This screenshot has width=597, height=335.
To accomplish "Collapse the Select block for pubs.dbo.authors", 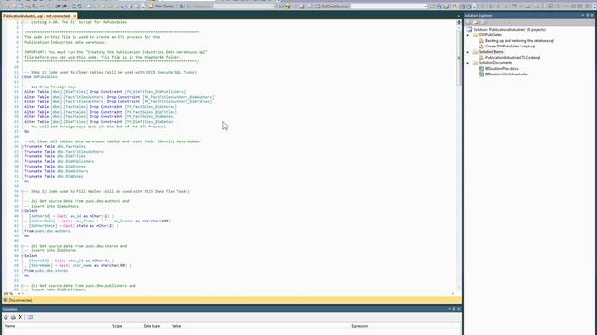I will coord(22,211).
